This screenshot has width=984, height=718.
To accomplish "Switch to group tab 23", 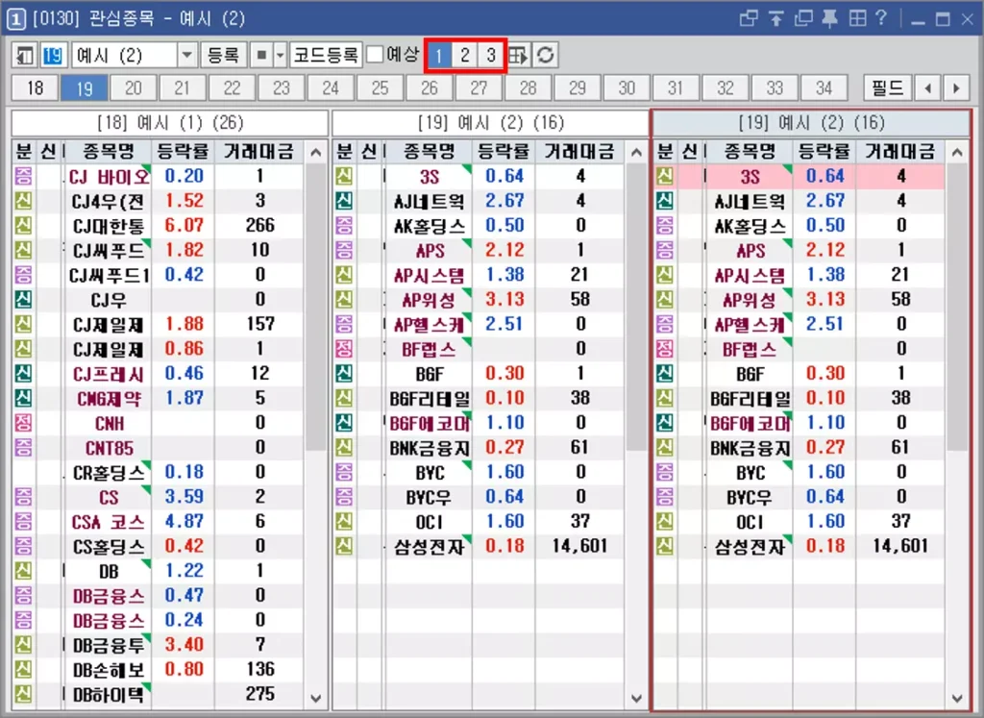I will (282, 88).
